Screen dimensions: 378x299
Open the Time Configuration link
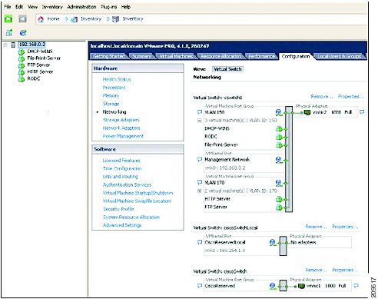(122, 168)
